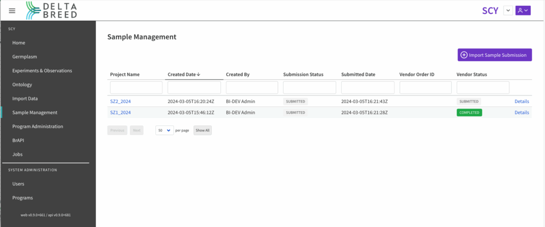Click Import Sample Submission button
This screenshot has height=227, width=545.
click(494, 55)
